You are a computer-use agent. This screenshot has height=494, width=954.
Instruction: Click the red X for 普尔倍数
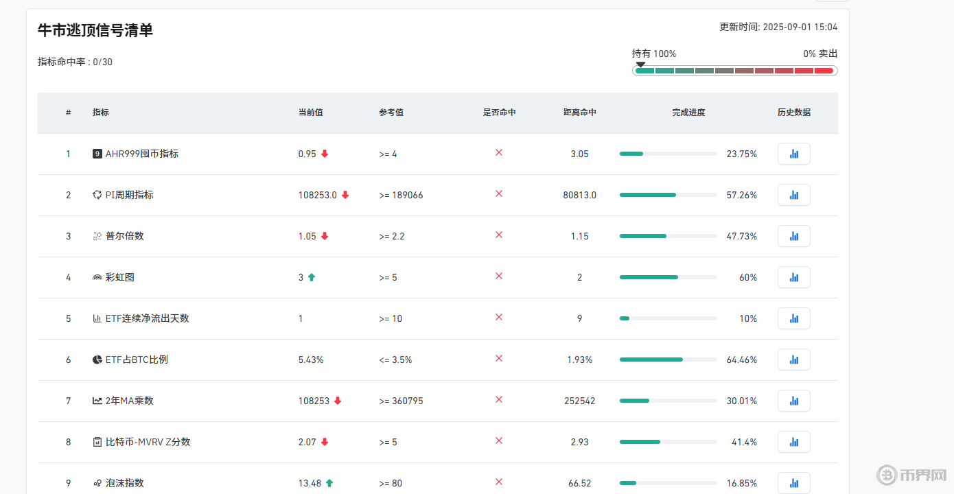[x=499, y=235]
